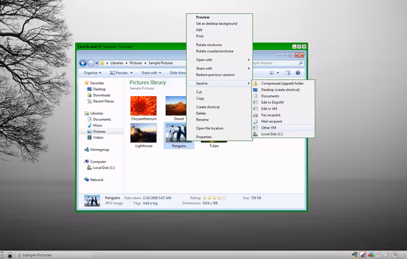The height and width of the screenshot is (259, 407).
Task: Send to Other VM
Action: [x=283, y=128]
